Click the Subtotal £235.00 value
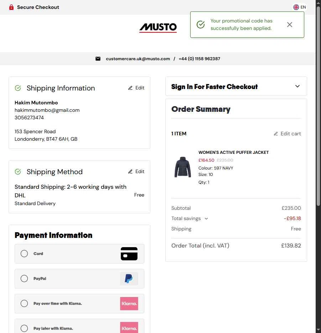The image size is (321, 333). (291, 208)
